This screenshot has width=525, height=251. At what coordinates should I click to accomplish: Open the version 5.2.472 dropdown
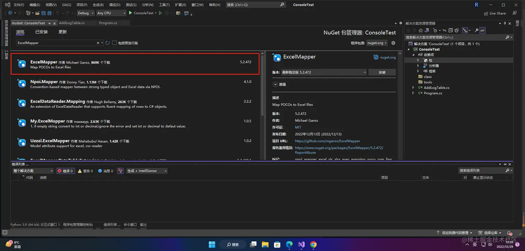[324, 72]
